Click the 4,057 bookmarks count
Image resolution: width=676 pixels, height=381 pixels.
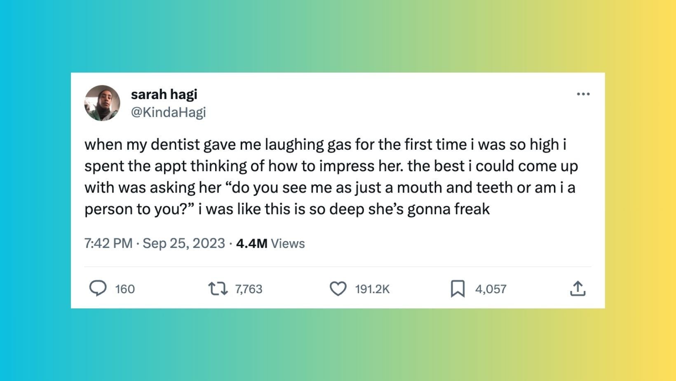[491, 289]
